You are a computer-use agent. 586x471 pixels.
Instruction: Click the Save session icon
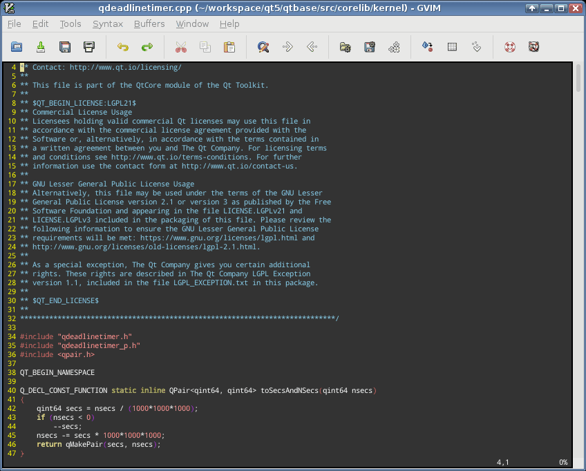click(x=370, y=47)
